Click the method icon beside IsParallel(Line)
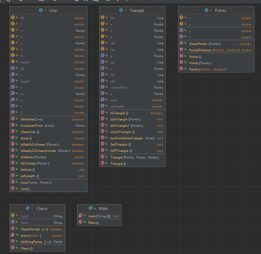Viewport: 261px width, 254px height. [x=13, y=119]
